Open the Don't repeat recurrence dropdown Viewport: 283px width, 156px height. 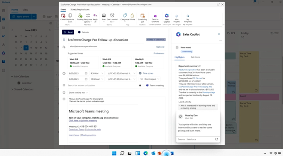tap(150, 79)
